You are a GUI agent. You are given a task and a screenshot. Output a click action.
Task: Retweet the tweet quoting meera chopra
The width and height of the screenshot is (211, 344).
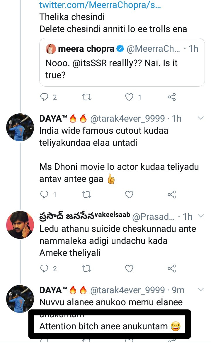pos(87,97)
